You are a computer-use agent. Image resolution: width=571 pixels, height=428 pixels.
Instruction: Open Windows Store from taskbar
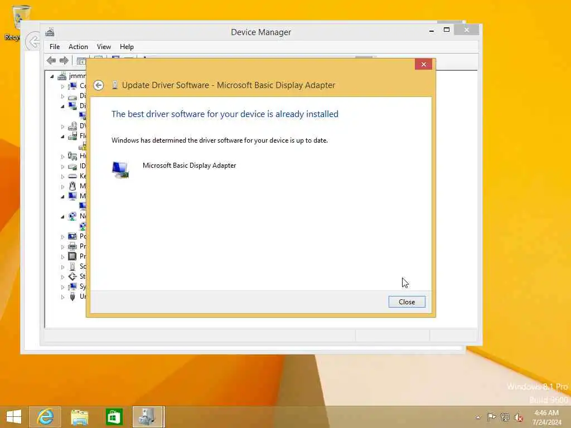pos(114,417)
